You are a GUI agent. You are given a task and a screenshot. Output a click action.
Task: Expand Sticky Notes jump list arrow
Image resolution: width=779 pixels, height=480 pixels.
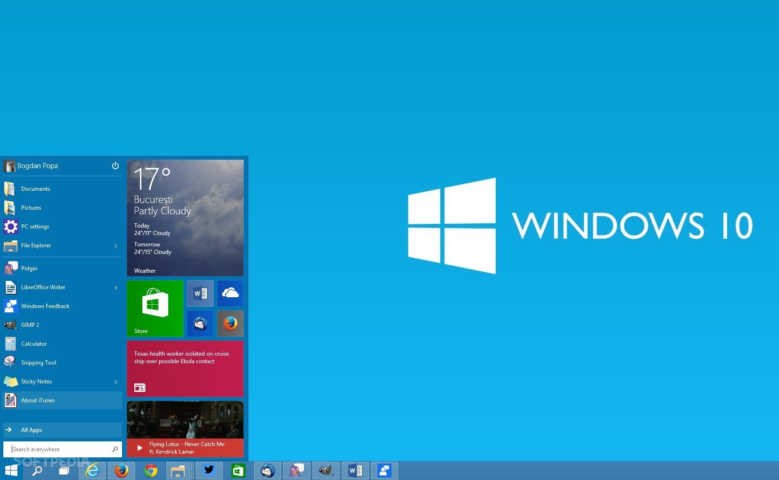(116, 382)
